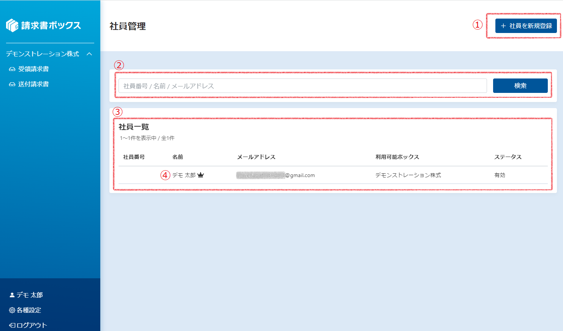Click the 各種設定 settings link
The width and height of the screenshot is (563, 331).
29,310
